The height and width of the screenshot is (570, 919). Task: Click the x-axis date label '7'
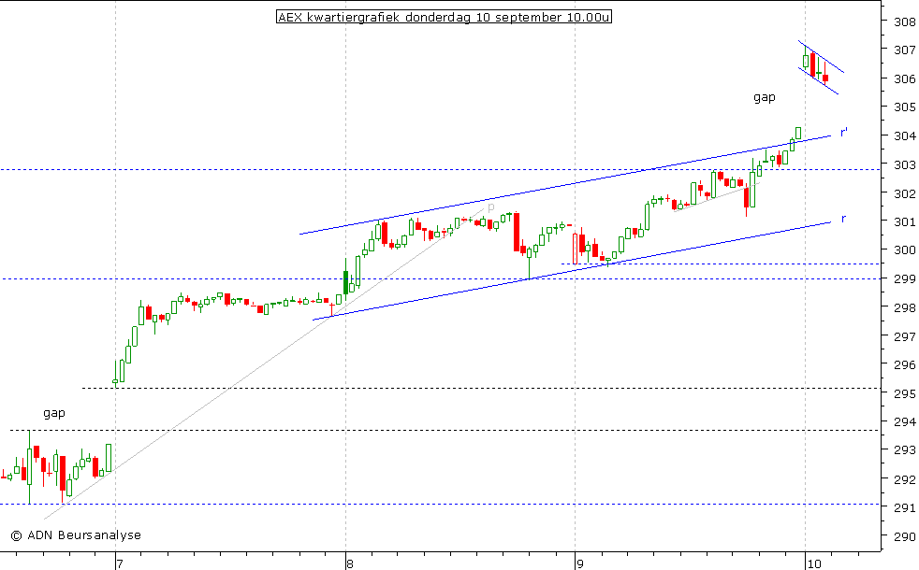120,564
